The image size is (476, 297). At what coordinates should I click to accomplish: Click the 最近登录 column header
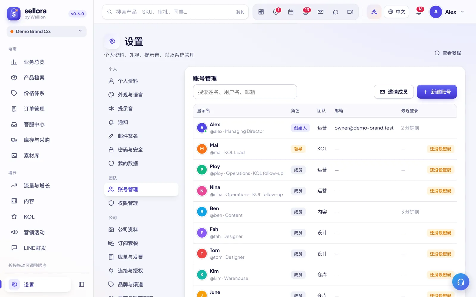pyautogui.click(x=409, y=111)
